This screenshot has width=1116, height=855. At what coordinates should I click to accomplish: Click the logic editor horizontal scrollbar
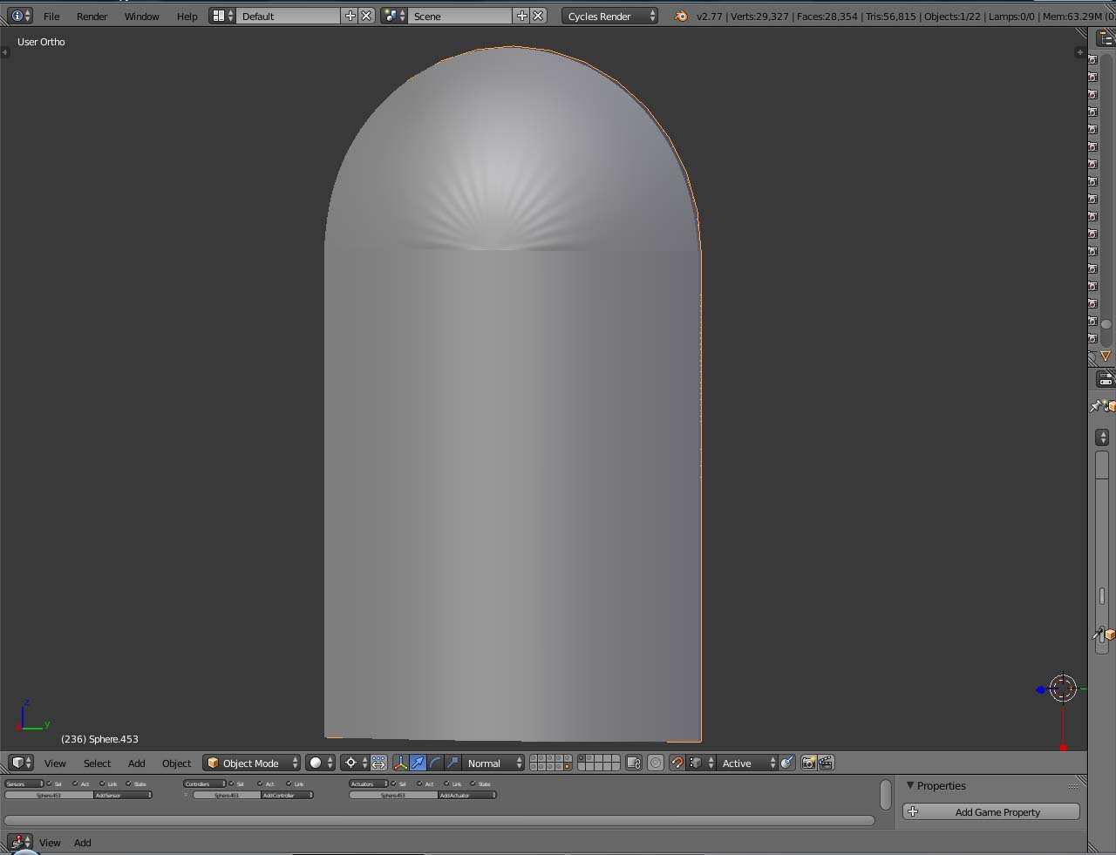click(x=439, y=820)
